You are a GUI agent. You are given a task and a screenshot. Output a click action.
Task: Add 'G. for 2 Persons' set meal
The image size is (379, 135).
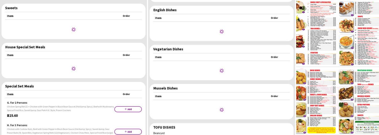click(128, 109)
